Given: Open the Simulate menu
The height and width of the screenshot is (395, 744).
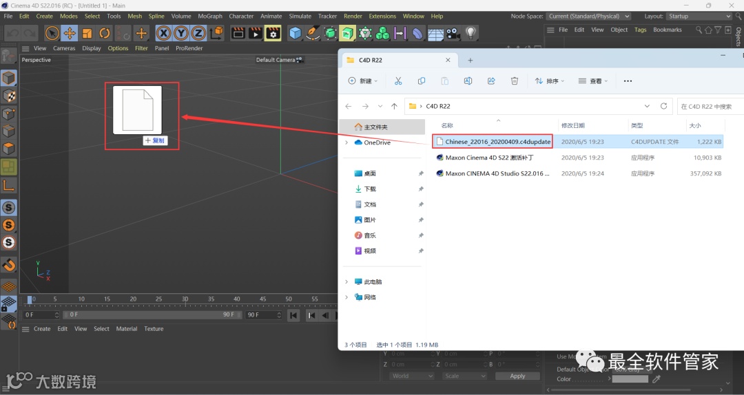Looking at the screenshot, I should coord(300,16).
